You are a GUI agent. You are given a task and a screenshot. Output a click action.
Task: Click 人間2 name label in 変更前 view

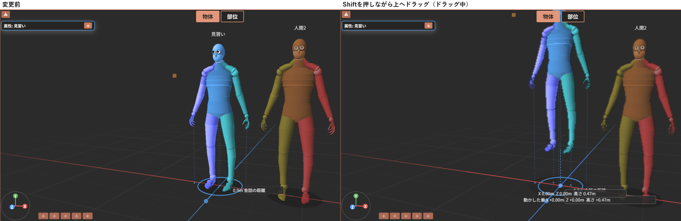pyautogui.click(x=300, y=28)
